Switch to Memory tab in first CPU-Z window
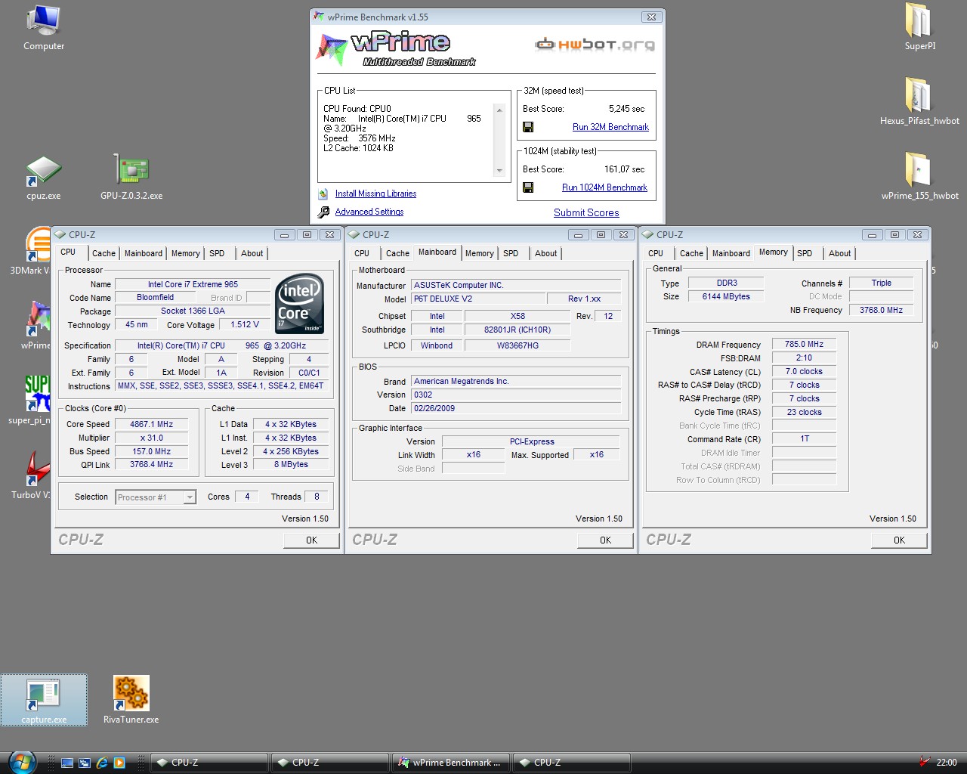The height and width of the screenshot is (774, 967). 185,254
